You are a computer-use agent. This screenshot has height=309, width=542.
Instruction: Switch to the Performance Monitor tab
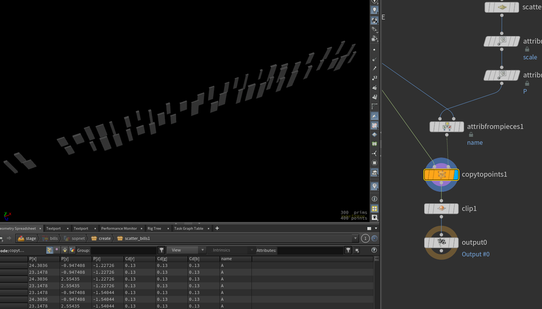point(118,228)
